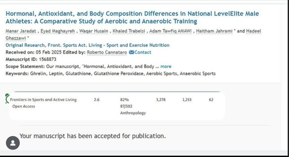Click the manuscript accepted for publication message
Image resolution: width=289 pixels, height=157 pixels.
click(x=93, y=136)
